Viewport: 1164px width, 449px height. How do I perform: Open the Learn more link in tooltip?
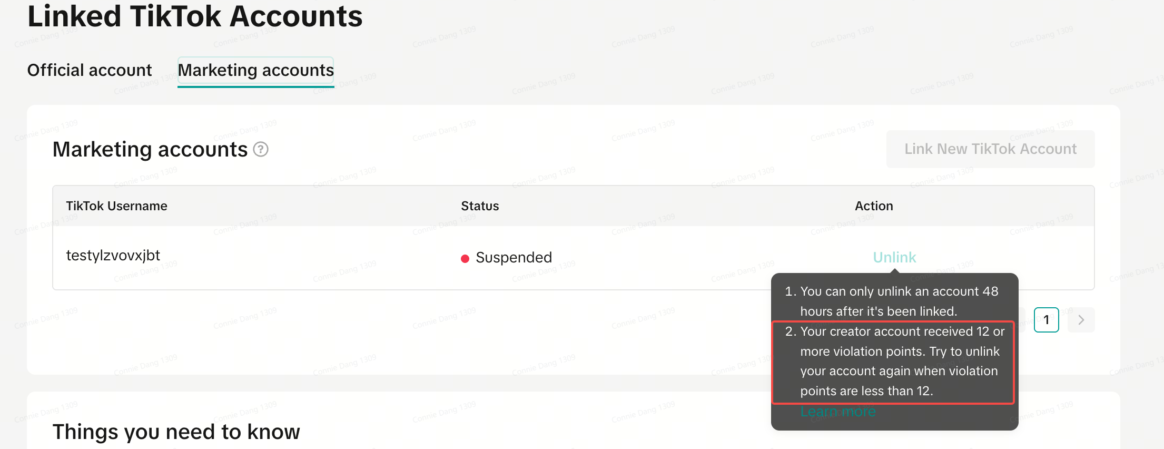(837, 412)
